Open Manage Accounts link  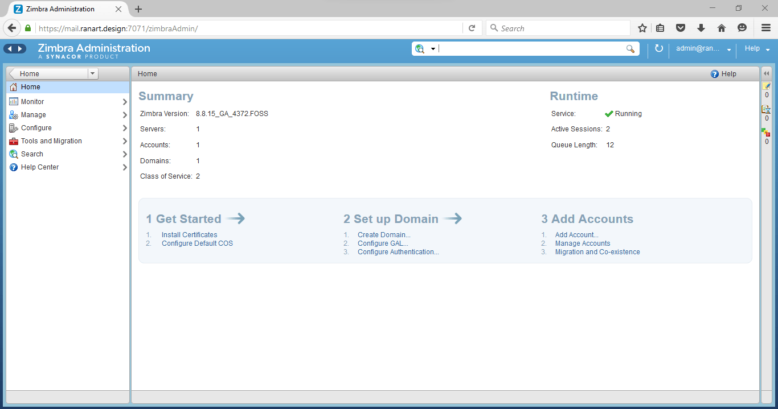(x=583, y=243)
